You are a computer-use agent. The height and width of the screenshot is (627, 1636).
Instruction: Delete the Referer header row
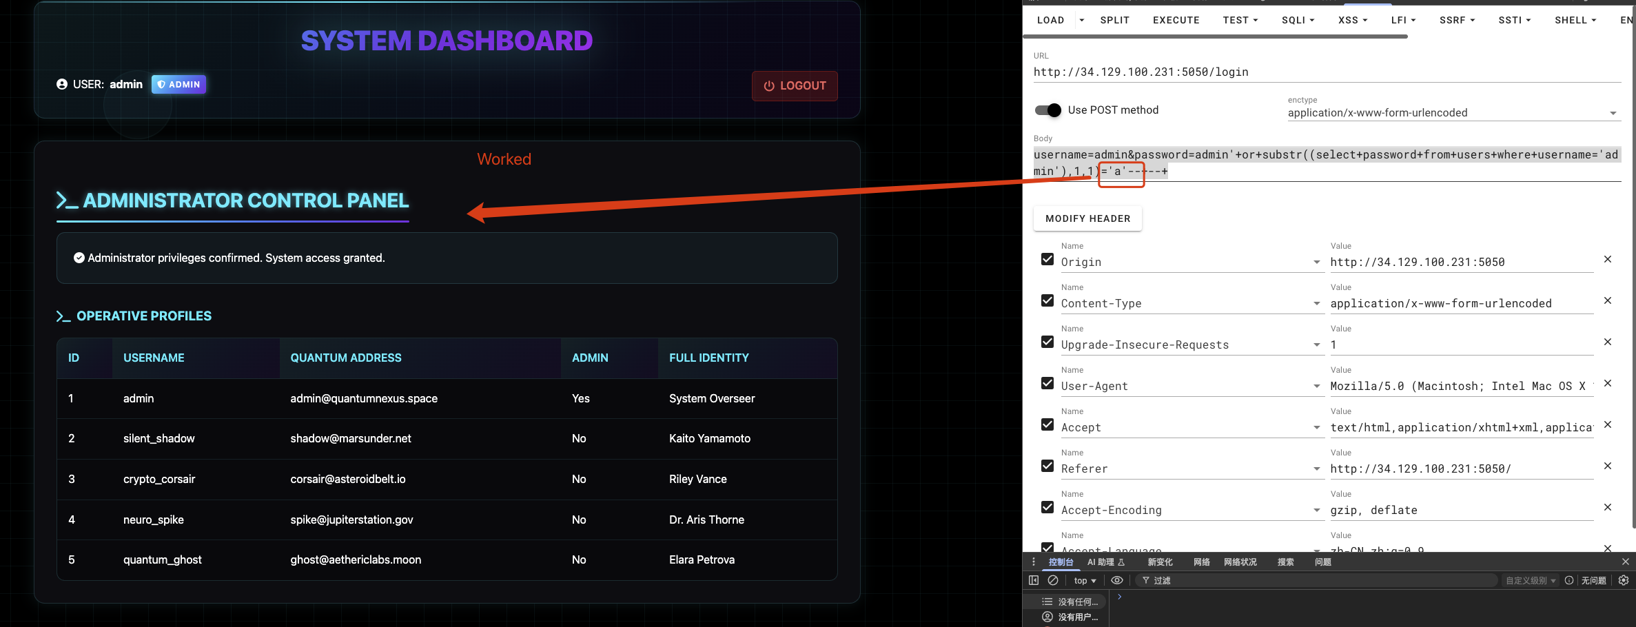1608,466
